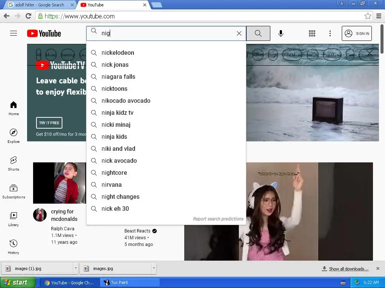The width and height of the screenshot is (385, 288).
Task: Open the downloaded images.jpg file
Action: pyautogui.click(x=116, y=268)
